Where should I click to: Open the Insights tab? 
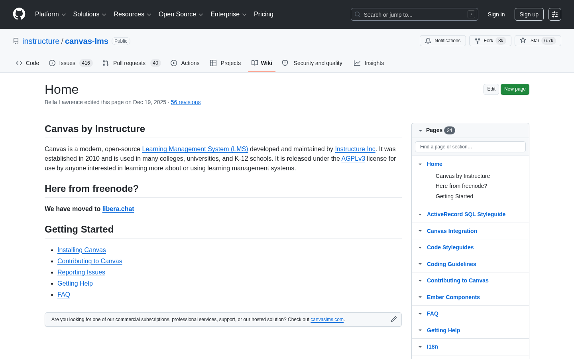point(369,63)
